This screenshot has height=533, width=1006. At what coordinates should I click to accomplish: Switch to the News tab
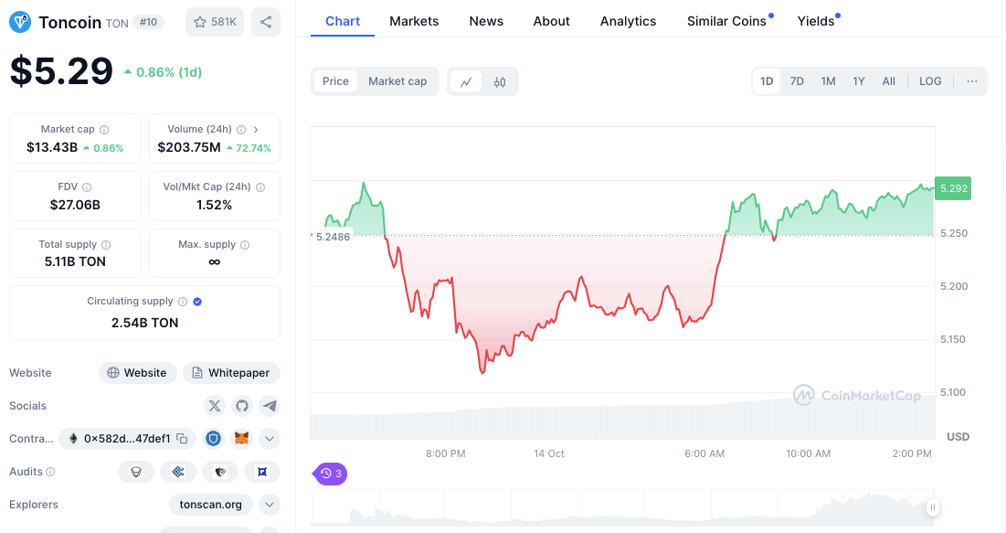pos(486,21)
